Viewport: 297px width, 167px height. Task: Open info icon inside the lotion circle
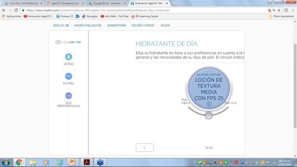[x=209, y=104]
